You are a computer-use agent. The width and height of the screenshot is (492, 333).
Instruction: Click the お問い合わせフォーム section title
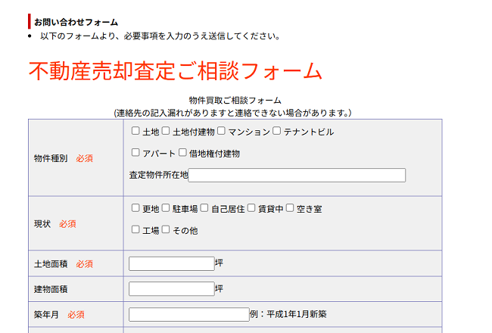[x=76, y=22]
